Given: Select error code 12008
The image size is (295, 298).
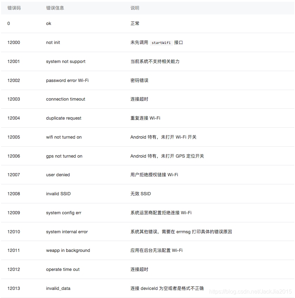Looking at the screenshot, I should coord(14,194).
